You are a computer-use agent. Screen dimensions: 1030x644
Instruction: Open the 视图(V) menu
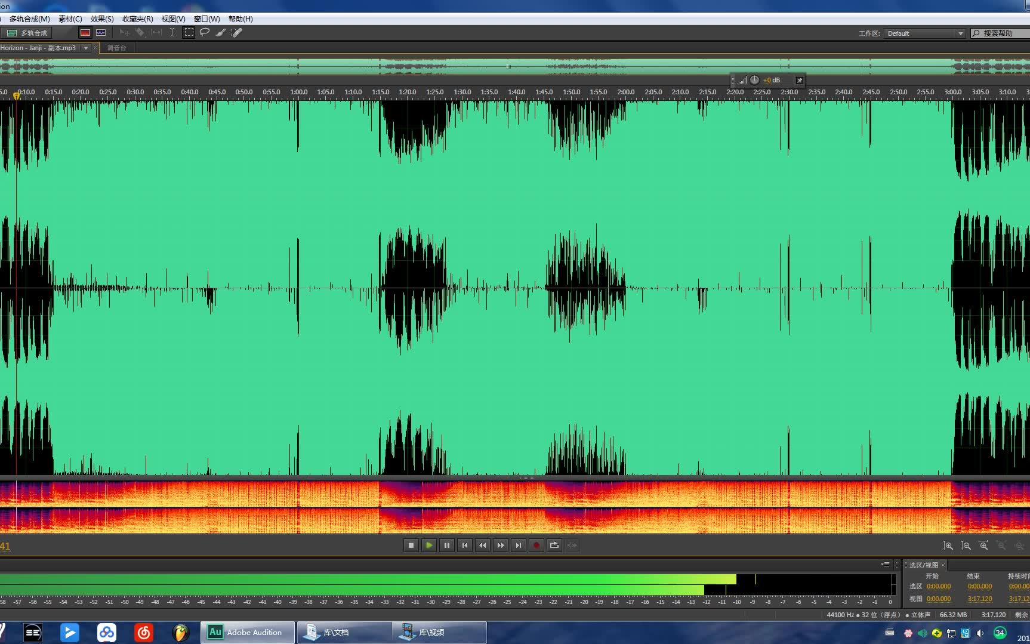point(173,19)
